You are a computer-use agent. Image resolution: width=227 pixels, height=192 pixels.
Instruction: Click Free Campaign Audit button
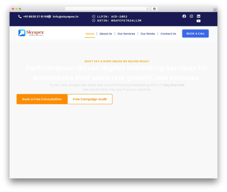click(x=90, y=99)
